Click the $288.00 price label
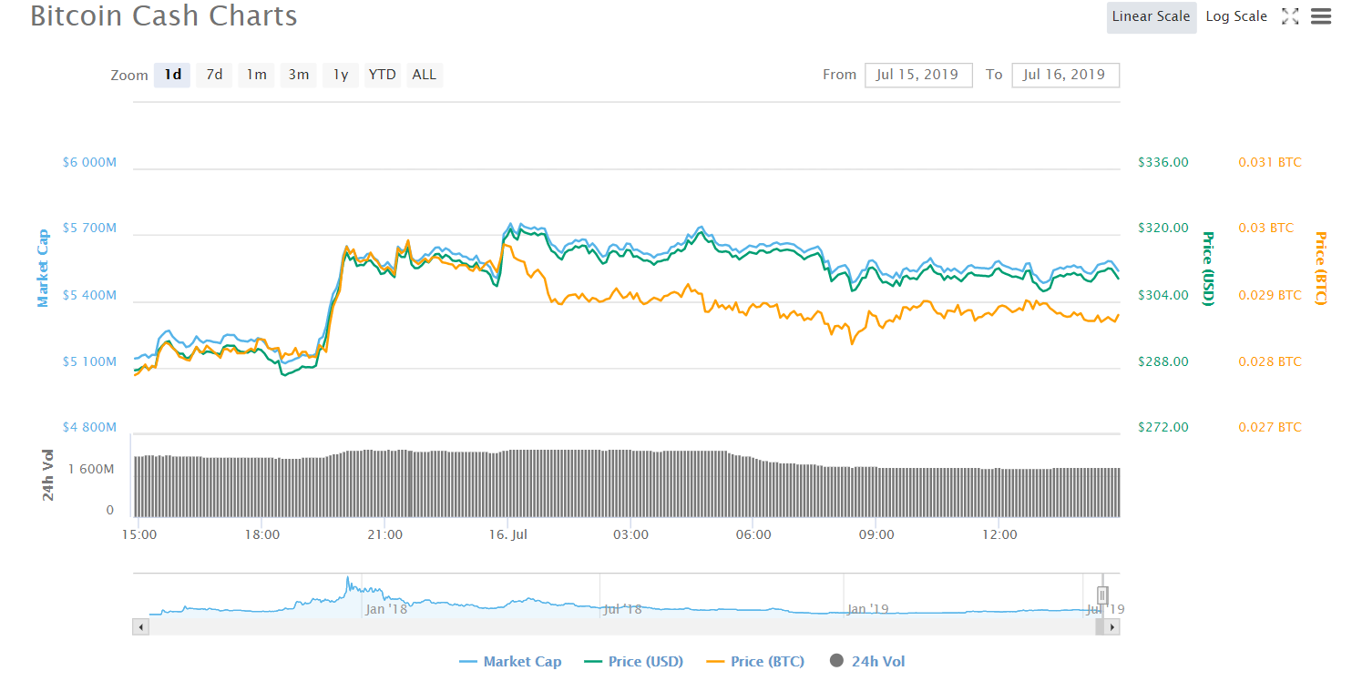The height and width of the screenshot is (681, 1352). (x=1163, y=361)
